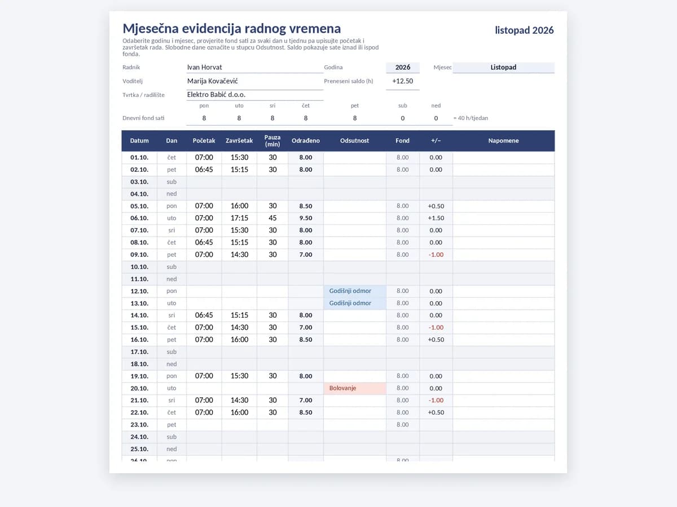The width and height of the screenshot is (677, 507).
Task: Click fond value for 23.10.
Action: click(x=403, y=425)
